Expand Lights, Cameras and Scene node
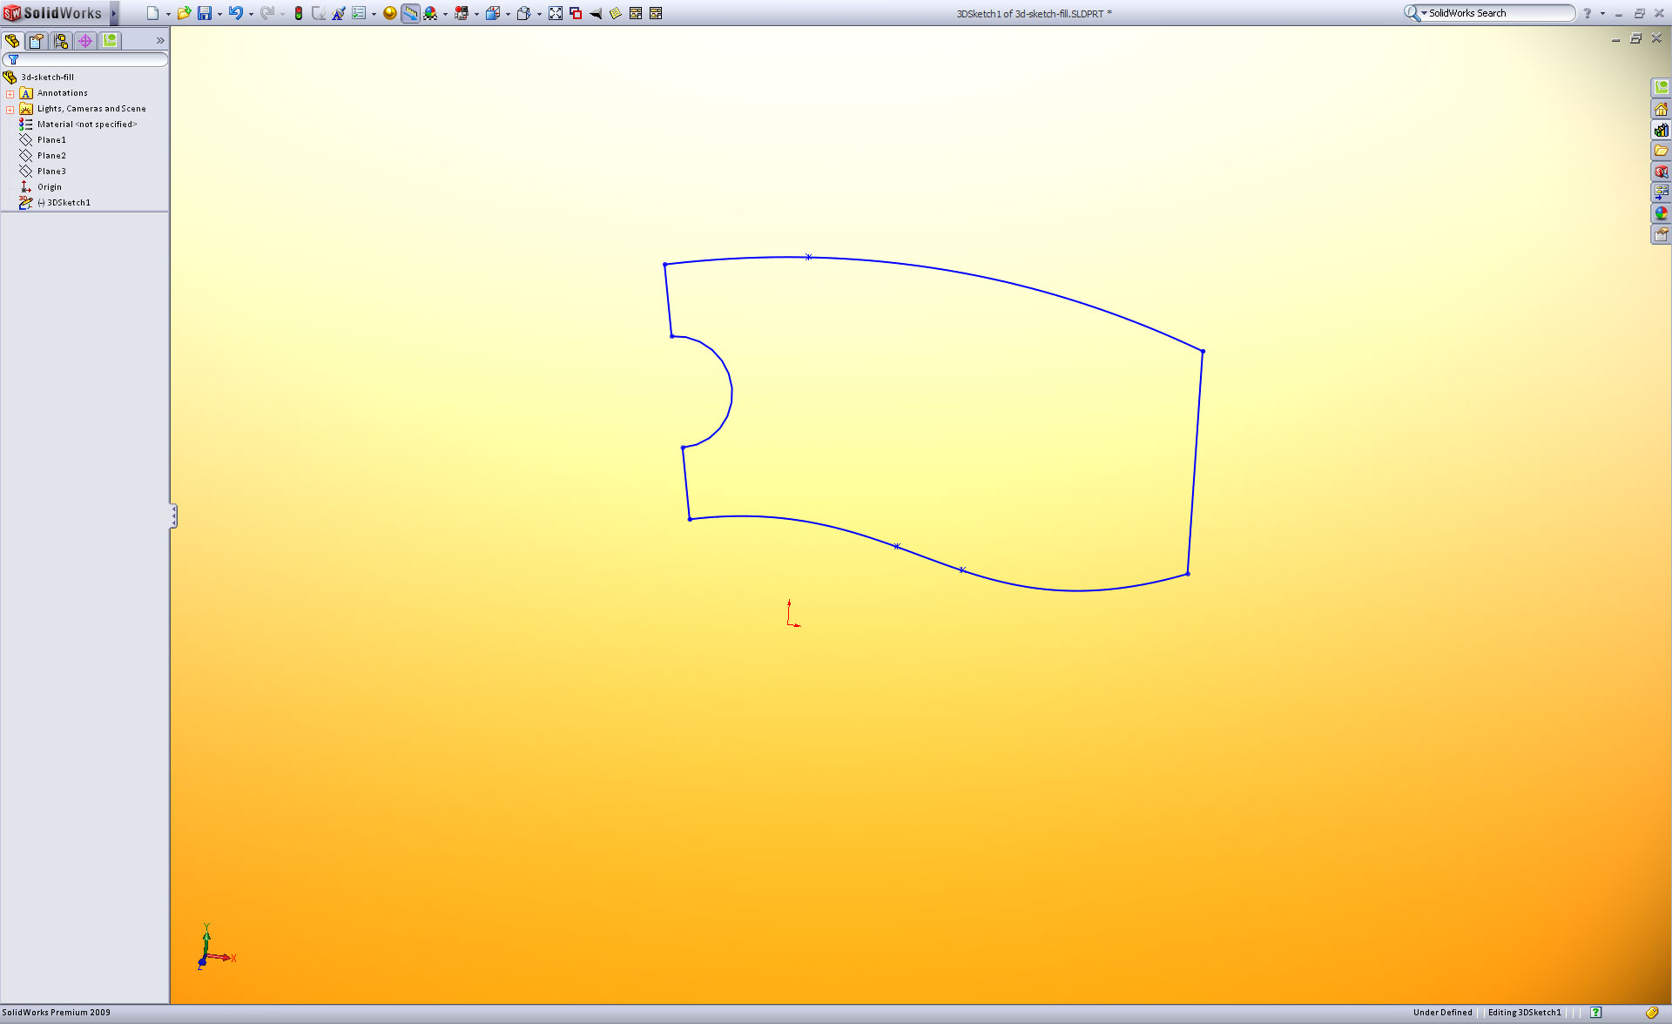The image size is (1672, 1024). pos(10,109)
